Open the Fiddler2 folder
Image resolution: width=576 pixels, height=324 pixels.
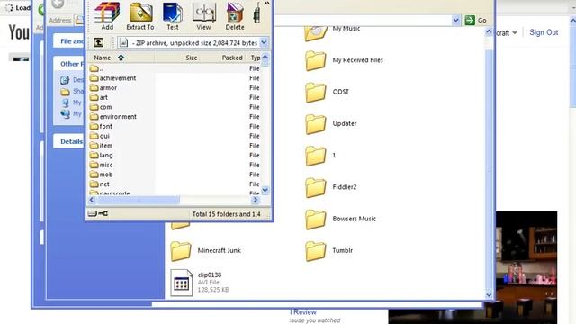click(x=331, y=187)
